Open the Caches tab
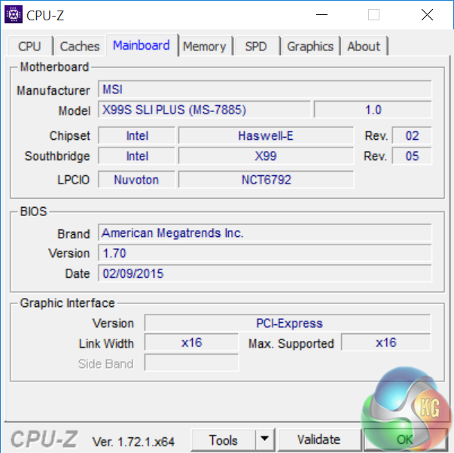Screen dimensions: 454x453 pyautogui.click(x=80, y=47)
